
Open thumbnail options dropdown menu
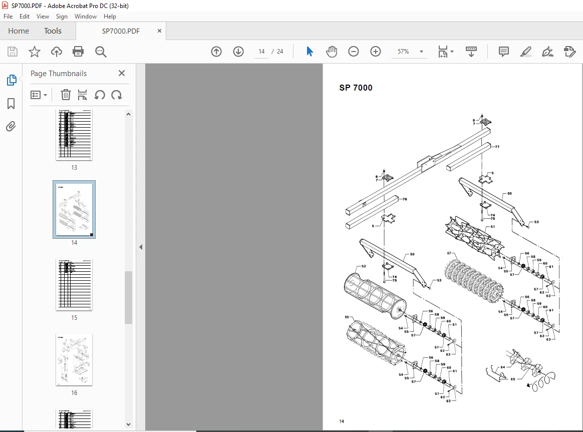coord(39,95)
